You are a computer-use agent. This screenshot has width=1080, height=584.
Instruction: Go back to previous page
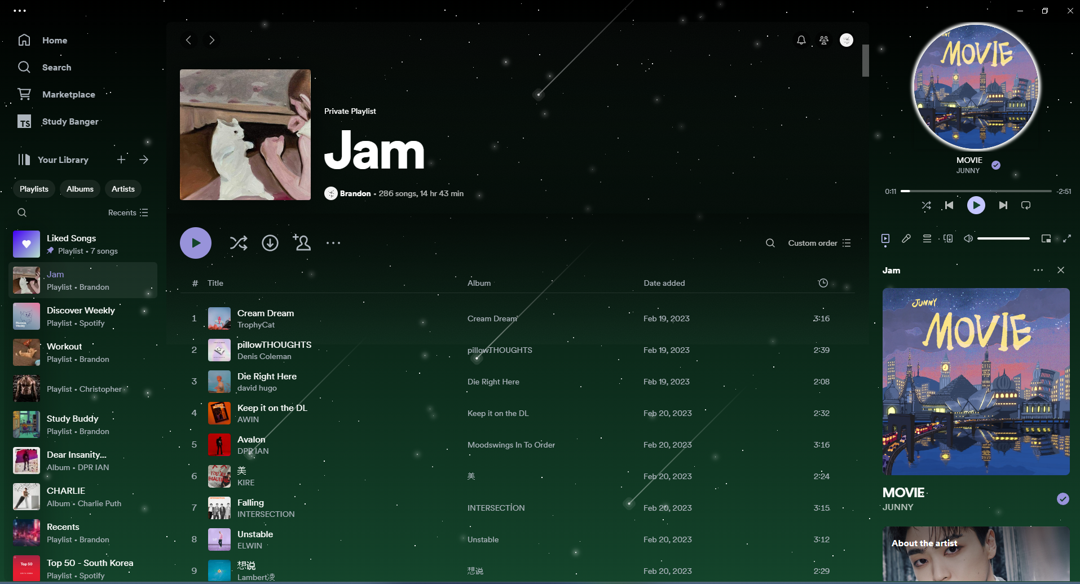188,40
